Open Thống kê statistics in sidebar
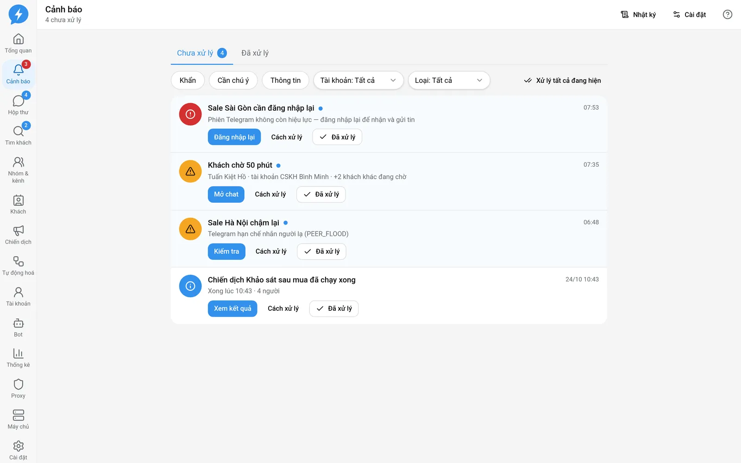This screenshot has width=741, height=463. coord(19,358)
